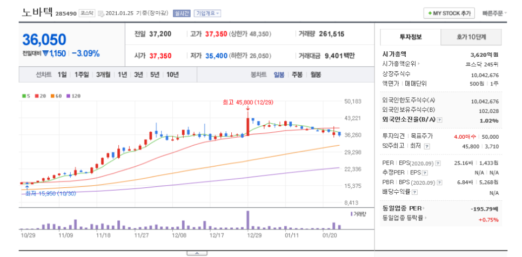Select the 주봉 weekly candlestick chart
The height and width of the screenshot is (257, 522).
click(x=297, y=75)
